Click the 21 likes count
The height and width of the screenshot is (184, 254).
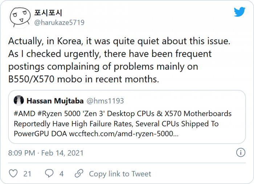click(27, 174)
